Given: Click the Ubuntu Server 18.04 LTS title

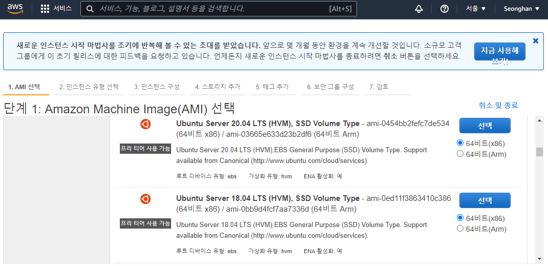Looking at the screenshot, I should click(x=268, y=198).
